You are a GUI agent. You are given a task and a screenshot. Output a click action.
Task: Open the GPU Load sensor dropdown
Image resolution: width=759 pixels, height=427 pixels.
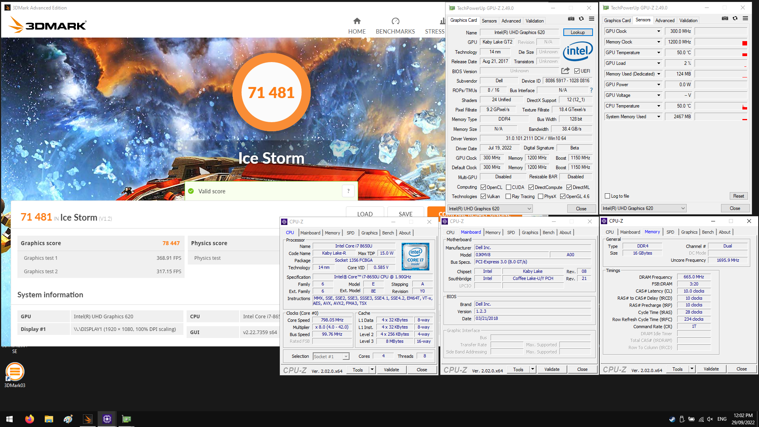(x=659, y=63)
